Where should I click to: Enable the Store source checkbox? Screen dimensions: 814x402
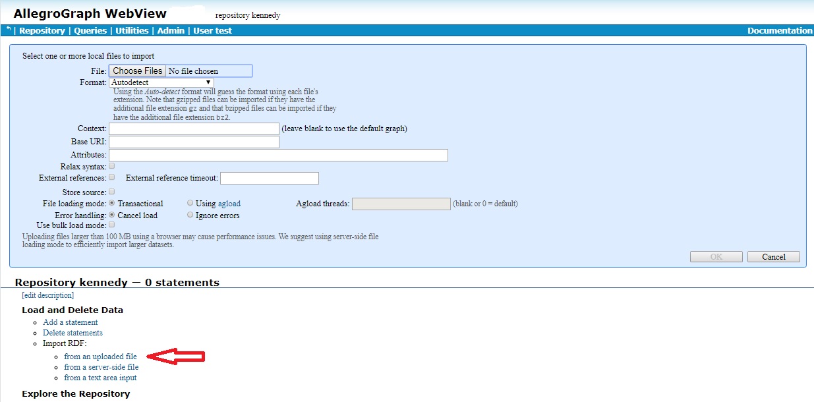(x=111, y=192)
